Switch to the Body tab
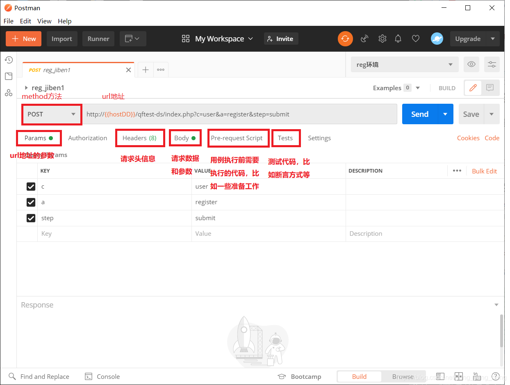The image size is (510, 385). [185, 138]
